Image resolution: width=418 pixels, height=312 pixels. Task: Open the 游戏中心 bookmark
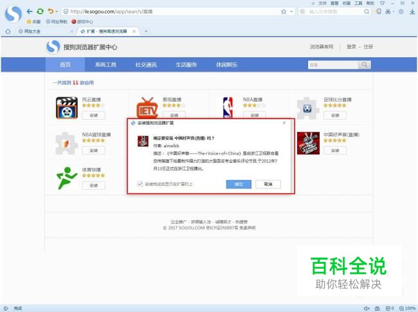[x=82, y=22]
